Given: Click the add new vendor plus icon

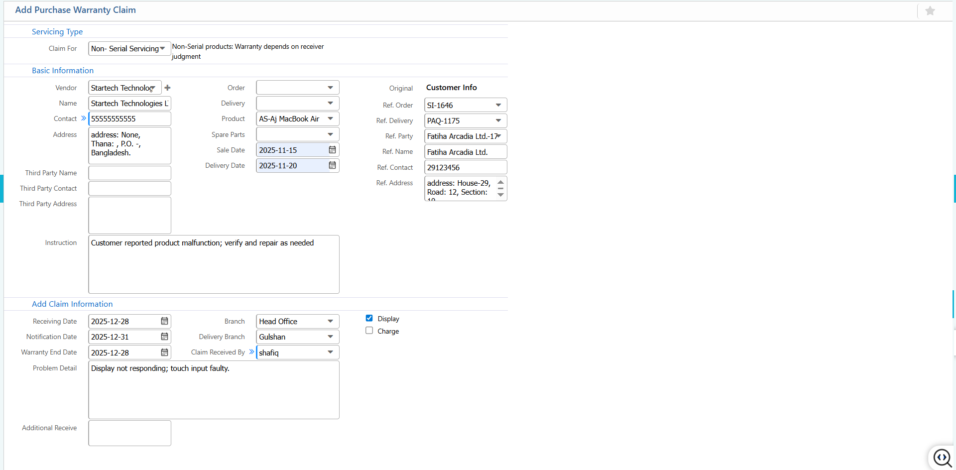Looking at the screenshot, I should tap(167, 87).
